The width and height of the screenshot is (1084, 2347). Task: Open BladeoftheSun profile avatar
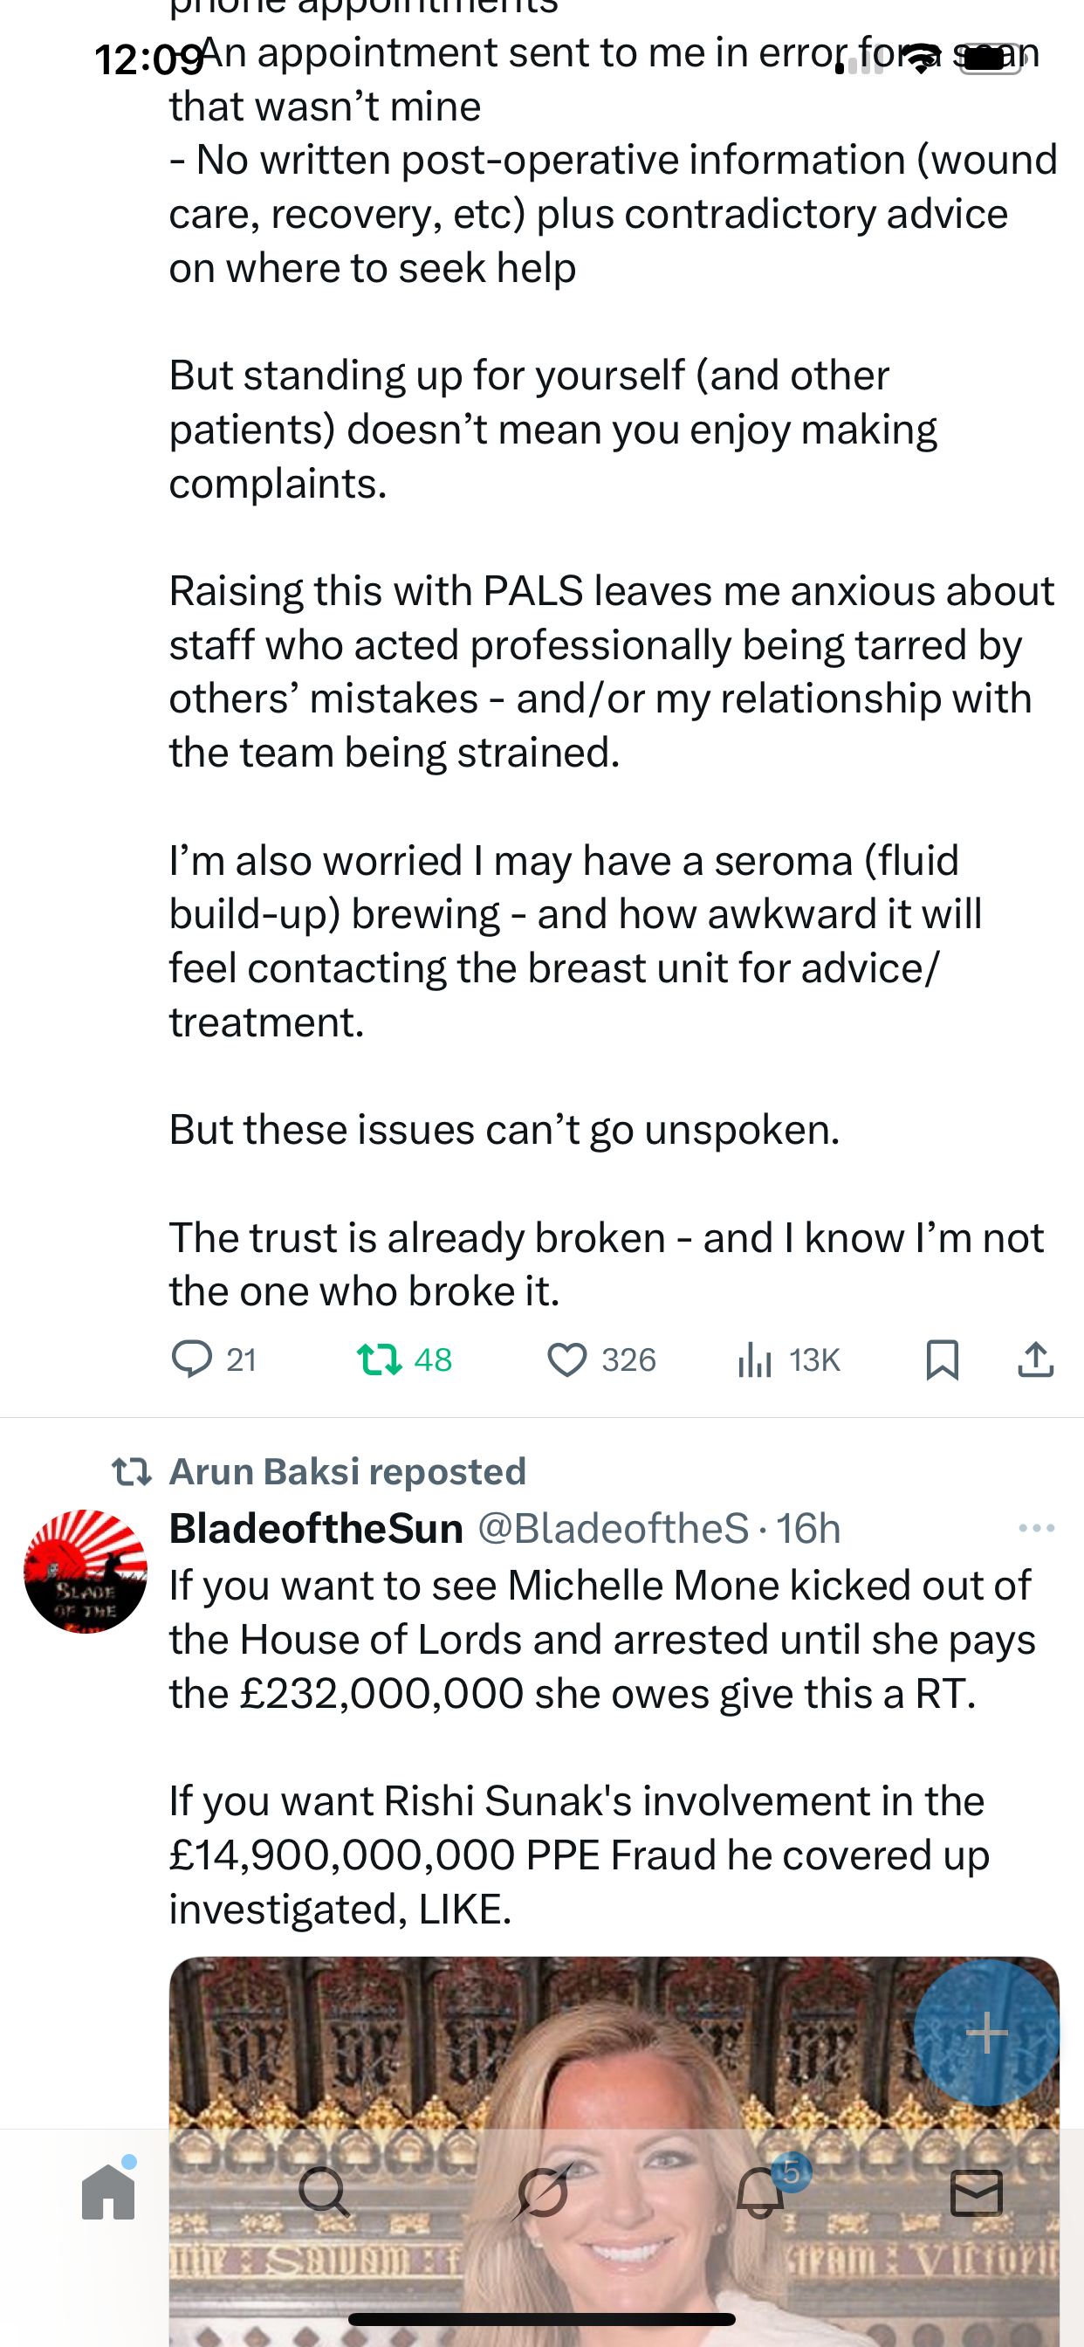pos(86,1572)
